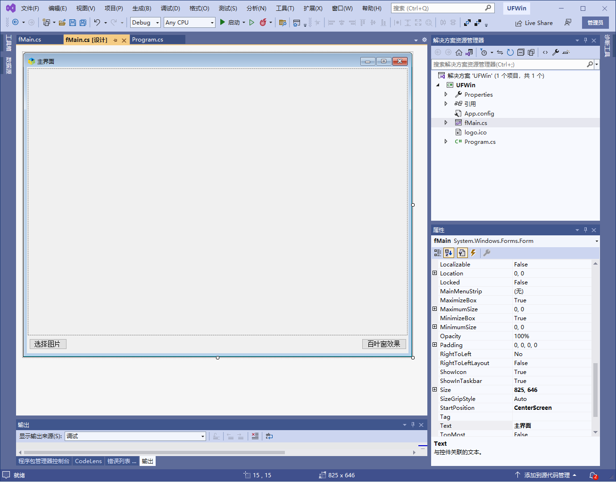Expand the Properties node in solution tree
This screenshot has height=482, width=616.
pos(446,94)
